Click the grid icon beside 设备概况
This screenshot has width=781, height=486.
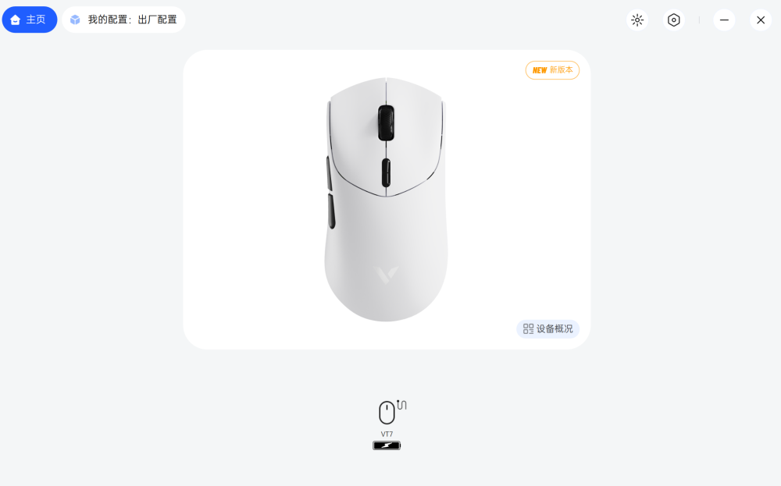point(528,328)
